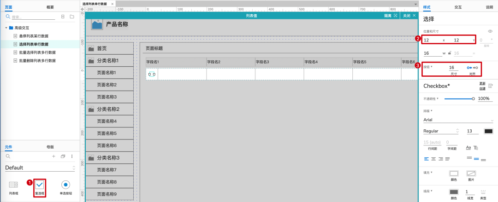Click the 更新 update style link
498x202 pixels.
(482, 83)
